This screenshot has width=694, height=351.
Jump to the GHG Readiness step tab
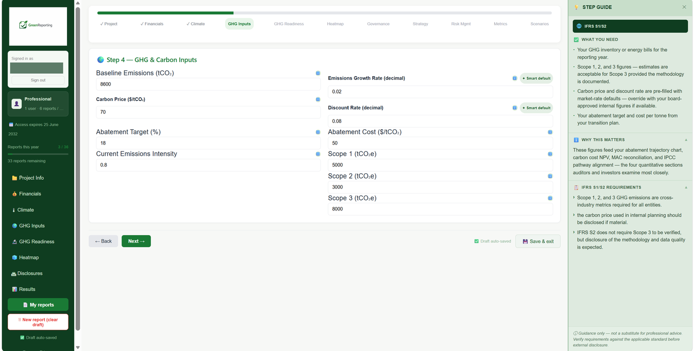[x=289, y=24]
